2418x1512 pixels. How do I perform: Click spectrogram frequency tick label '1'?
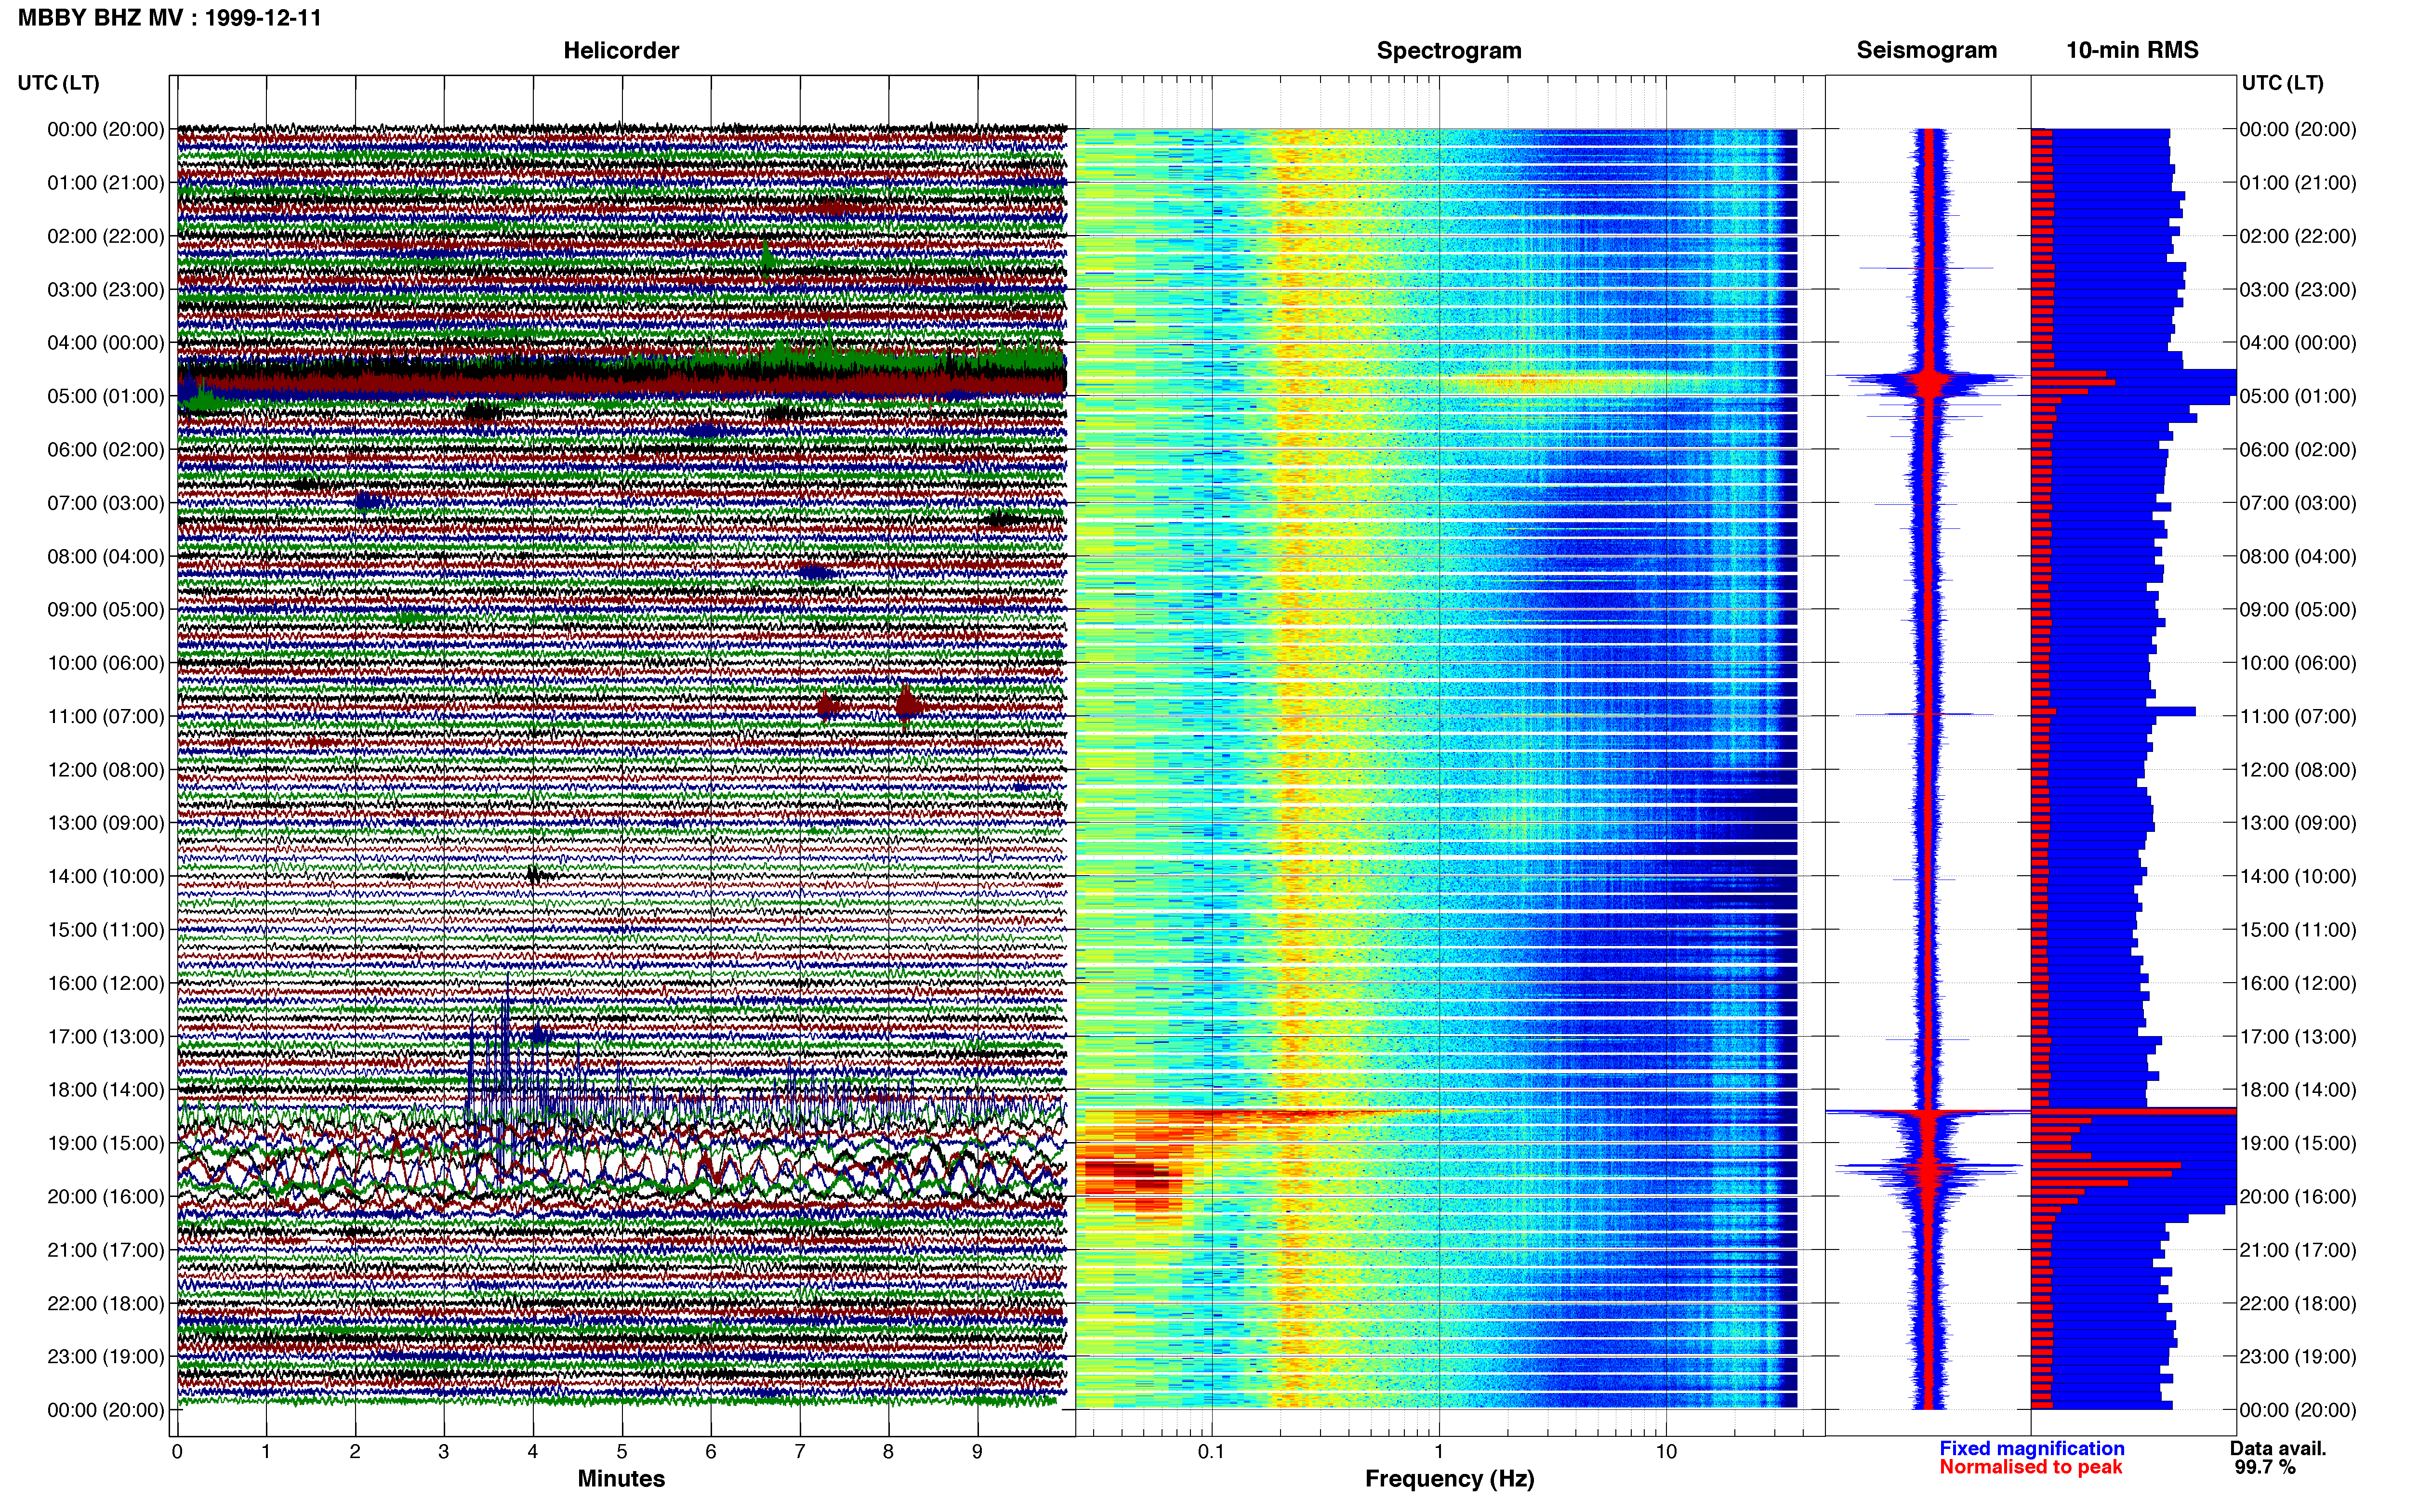pyautogui.click(x=1439, y=1451)
